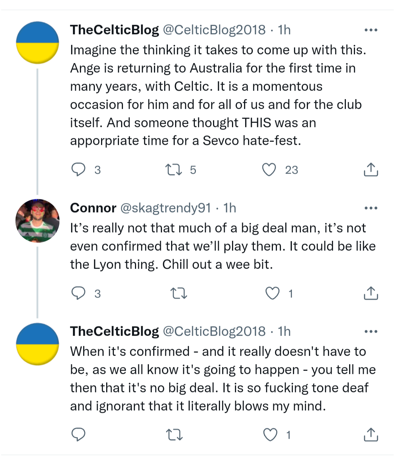Open the @CelticBlog2018 handle on last tweet
Image resolution: width=394 pixels, height=457 pixels.
click(x=214, y=331)
